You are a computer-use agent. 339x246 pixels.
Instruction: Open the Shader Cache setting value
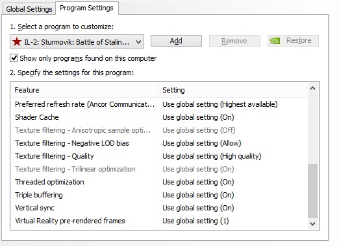click(198, 117)
